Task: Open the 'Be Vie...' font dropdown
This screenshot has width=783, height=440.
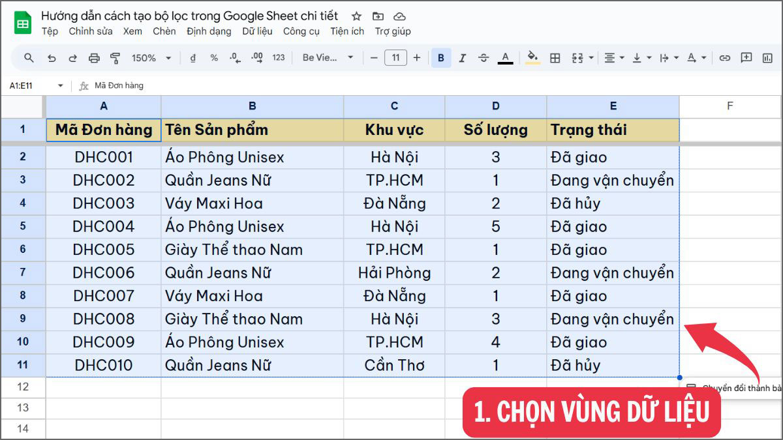Action: [326, 57]
